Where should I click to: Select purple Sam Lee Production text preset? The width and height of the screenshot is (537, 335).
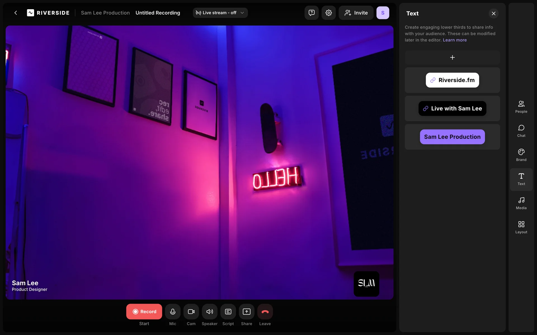452,137
